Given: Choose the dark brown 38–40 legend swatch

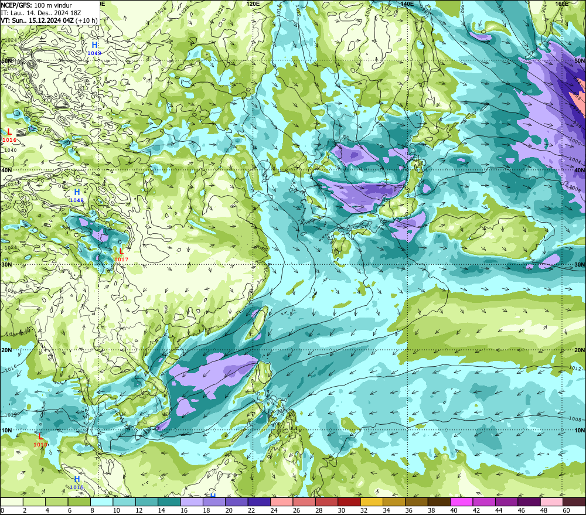Looking at the screenshot, I should coord(439,502).
